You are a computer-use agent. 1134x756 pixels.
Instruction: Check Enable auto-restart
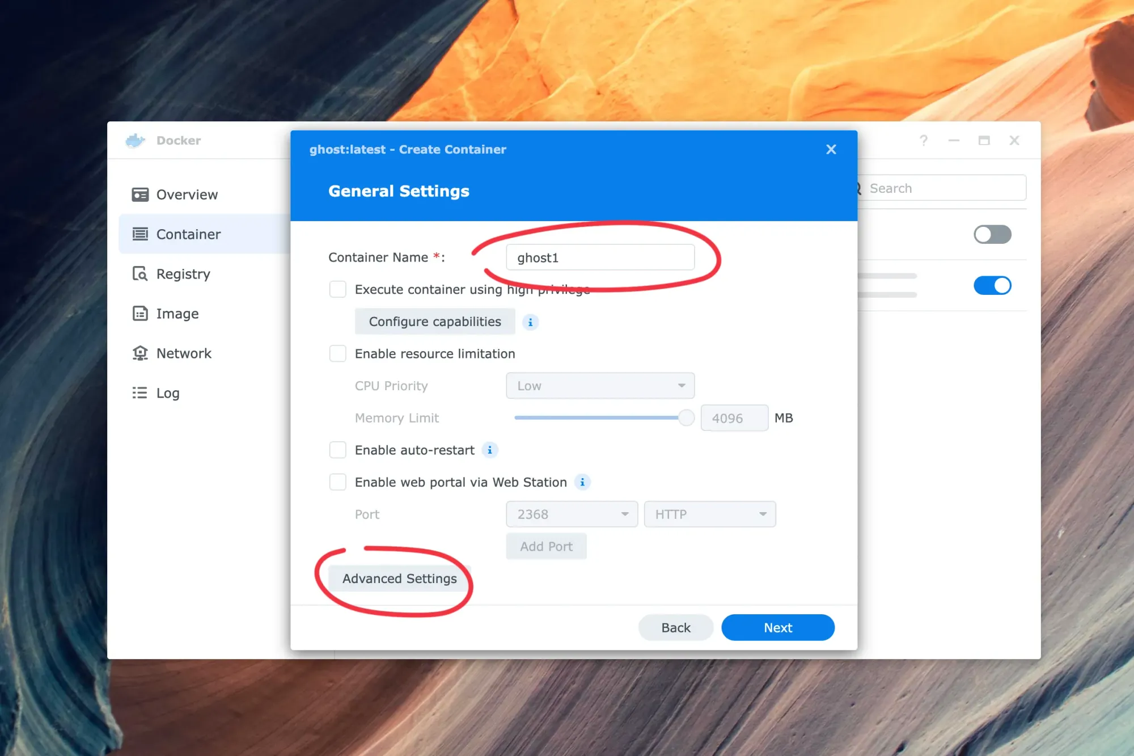click(x=338, y=450)
